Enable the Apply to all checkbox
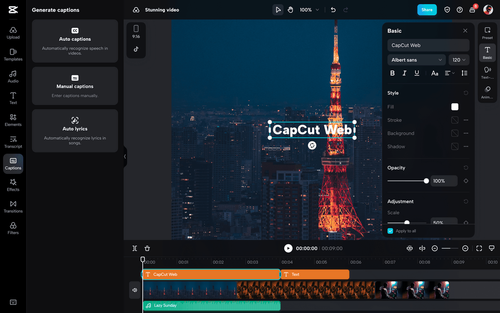 point(390,231)
